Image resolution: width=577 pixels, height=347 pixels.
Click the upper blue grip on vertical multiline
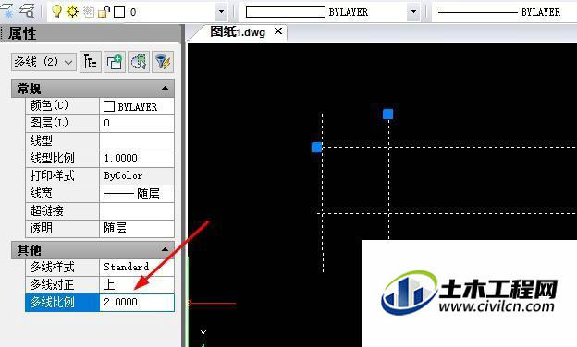click(x=387, y=114)
